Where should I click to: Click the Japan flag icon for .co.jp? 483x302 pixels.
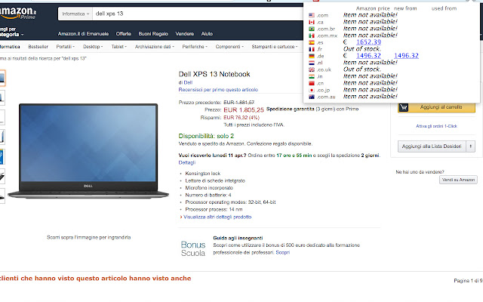312,90
